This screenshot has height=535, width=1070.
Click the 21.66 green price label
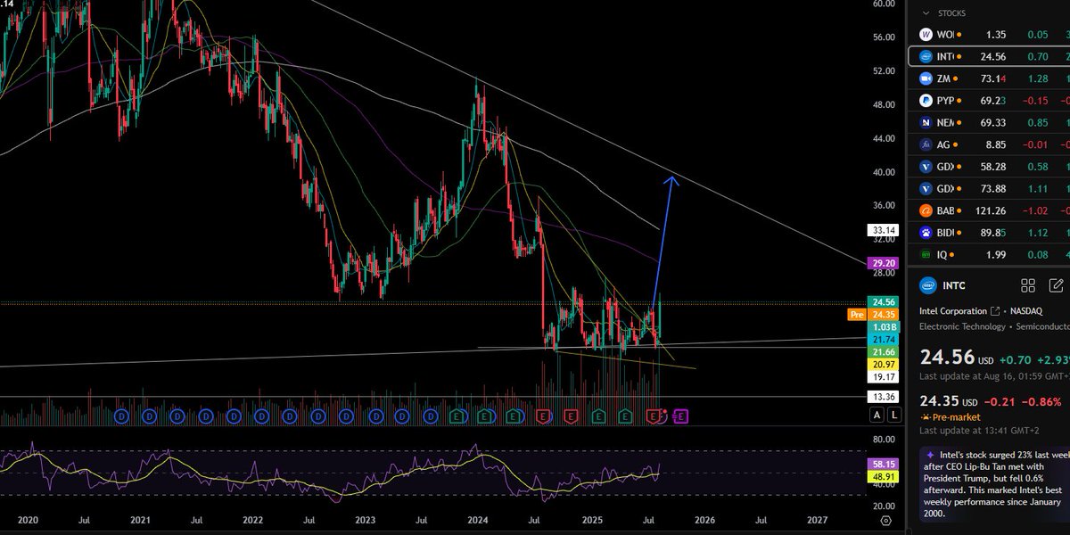[x=882, y=352]
